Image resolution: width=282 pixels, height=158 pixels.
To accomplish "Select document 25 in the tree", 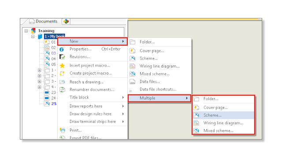I will [x=54, y=104].
